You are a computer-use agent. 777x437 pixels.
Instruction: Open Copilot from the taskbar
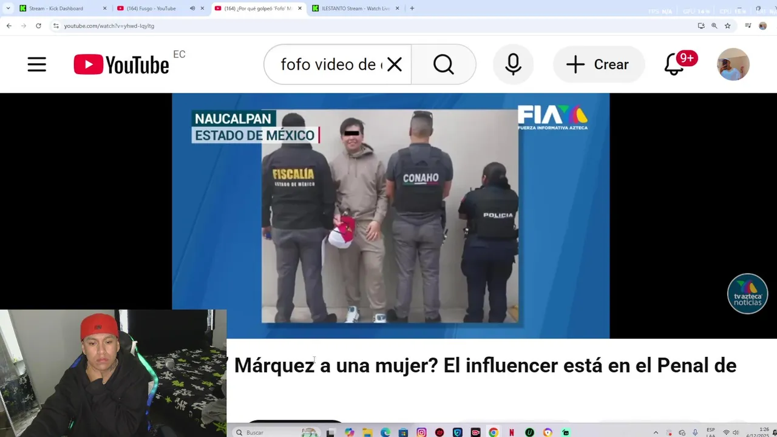(349, 432)
